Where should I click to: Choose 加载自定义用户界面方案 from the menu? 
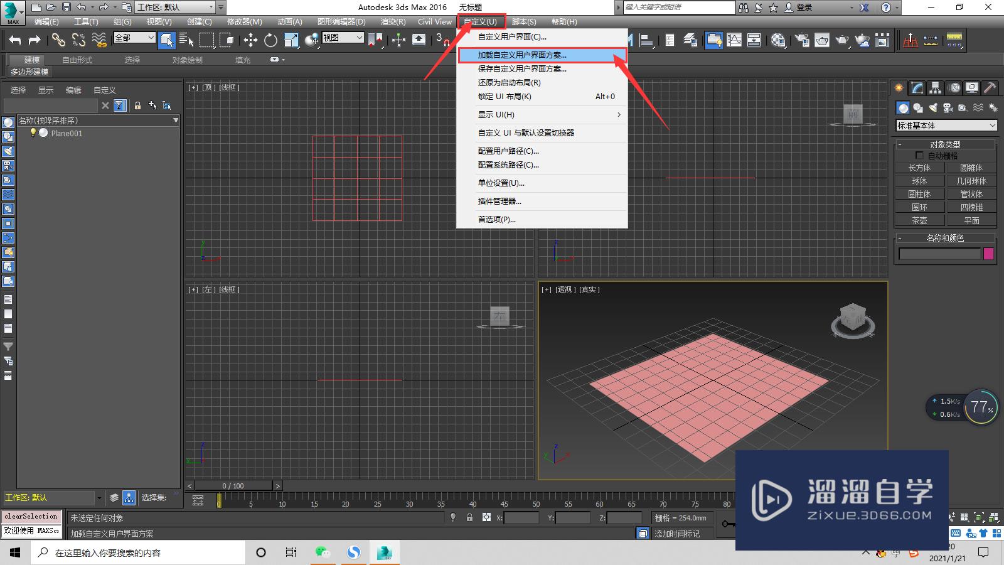(542, 55)
